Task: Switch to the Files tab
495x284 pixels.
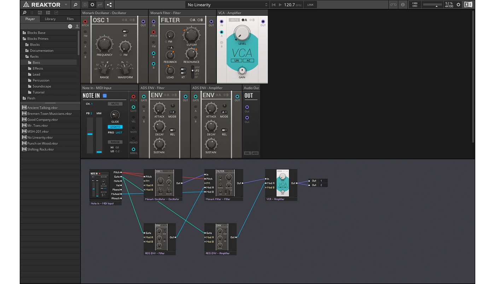Action: pos(70,19)
